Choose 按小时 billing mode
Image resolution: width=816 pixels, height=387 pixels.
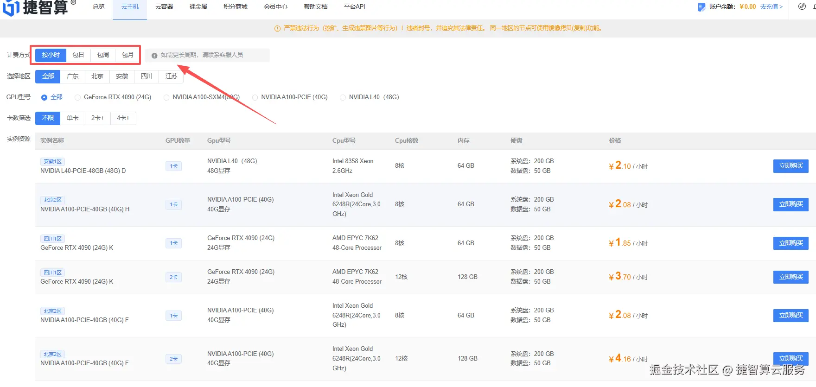point(51,55)
